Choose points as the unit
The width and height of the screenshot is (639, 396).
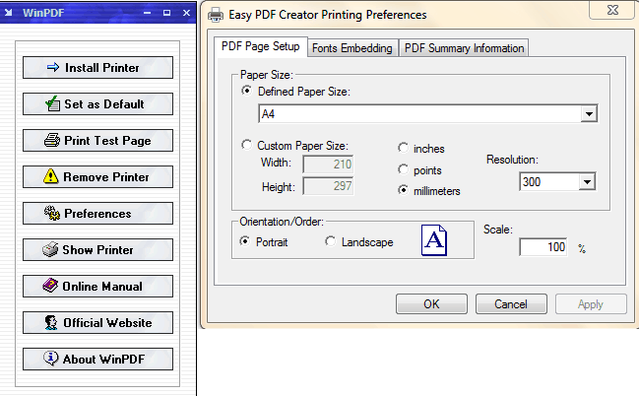pyautogui.click(x=403, y=168)
